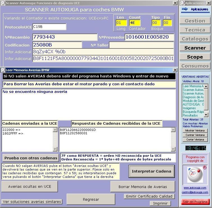Click the Autoxuga ball logo image
Viewport: 212px width, 208px height.
coord(195,175)
